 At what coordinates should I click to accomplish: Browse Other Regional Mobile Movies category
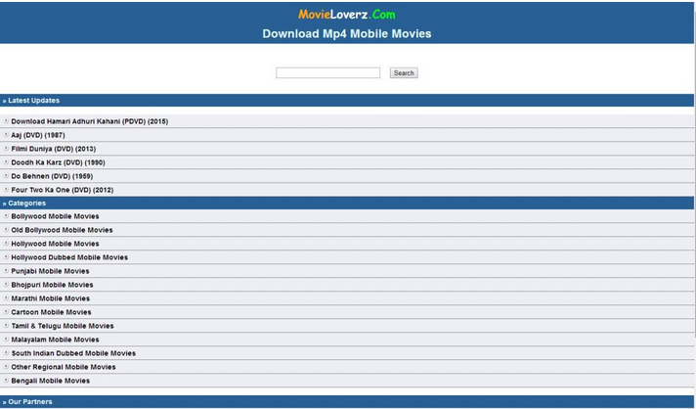pyautogui.click(x=63, y=368)
